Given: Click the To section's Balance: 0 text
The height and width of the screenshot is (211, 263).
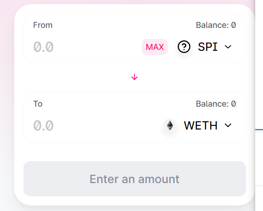Looking at the screenshot, I should [216, 104].
